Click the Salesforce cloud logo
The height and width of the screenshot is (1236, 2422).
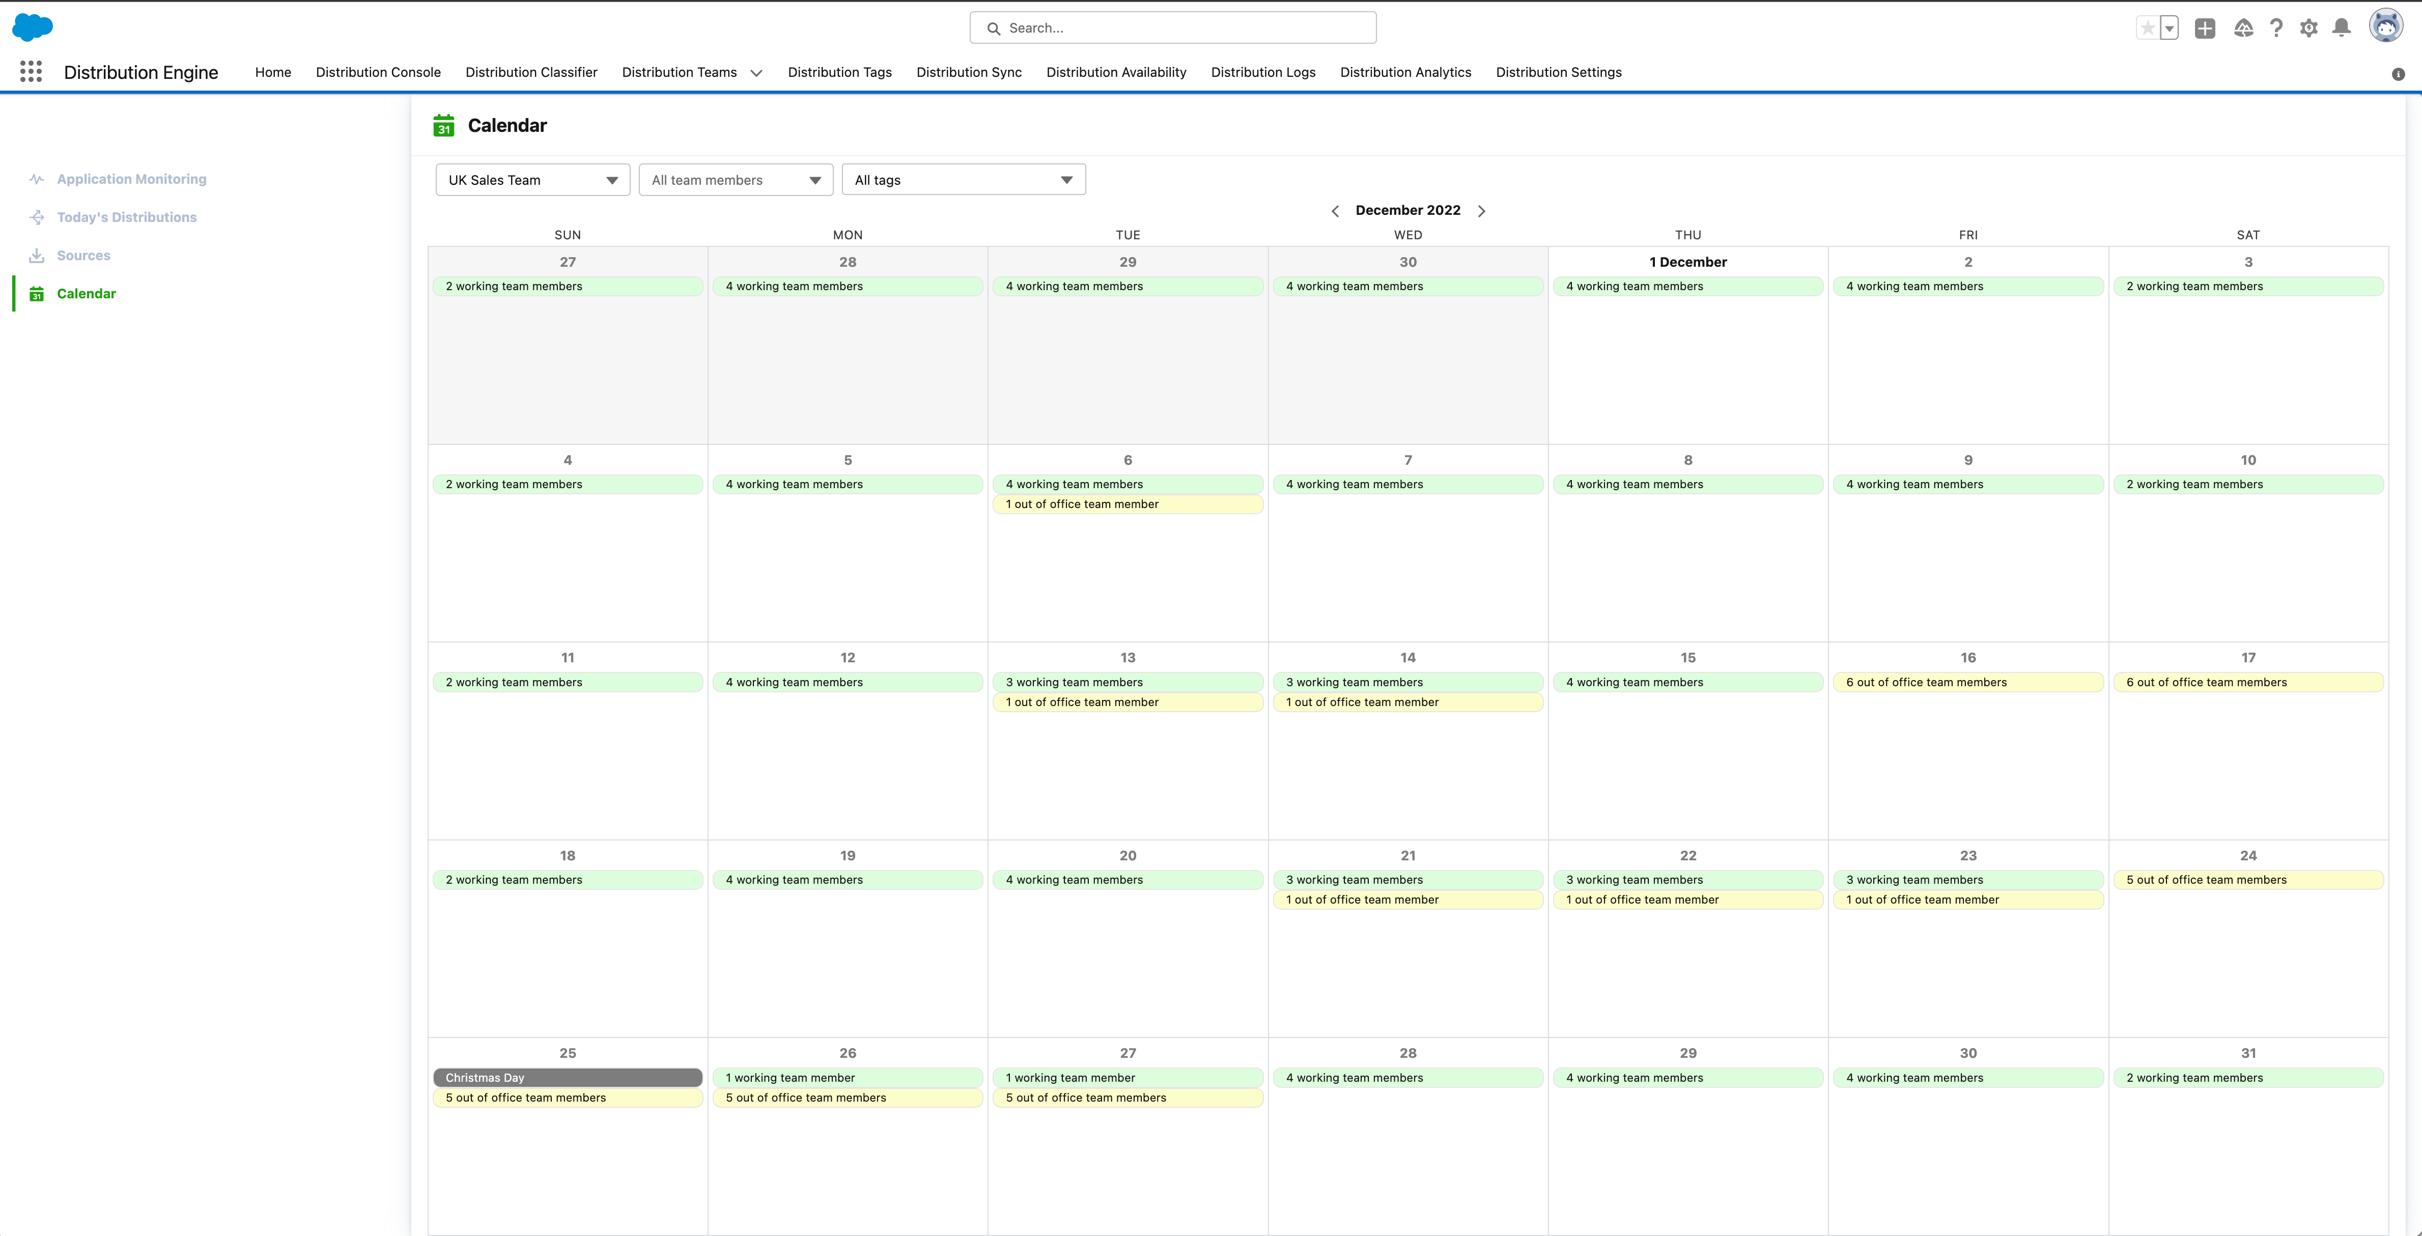point(33,27)
